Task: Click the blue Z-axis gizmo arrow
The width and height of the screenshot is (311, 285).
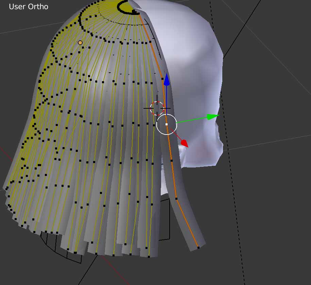Action: pyautogui.click(x=167, y=80)
